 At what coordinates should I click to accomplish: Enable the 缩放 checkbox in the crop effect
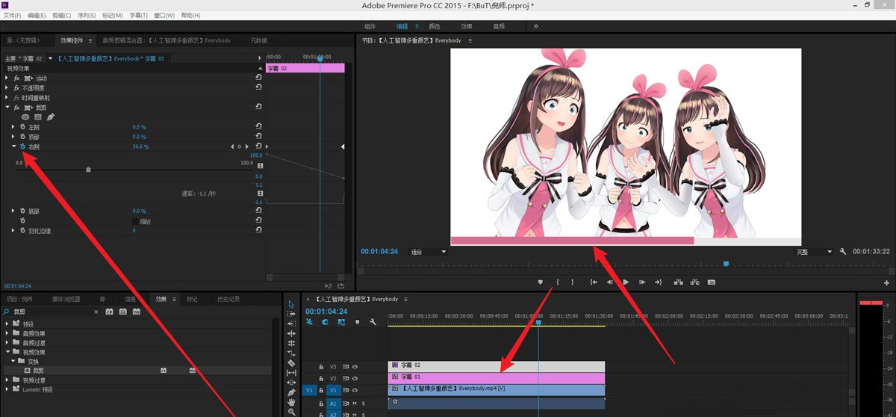tap(135, 221)
